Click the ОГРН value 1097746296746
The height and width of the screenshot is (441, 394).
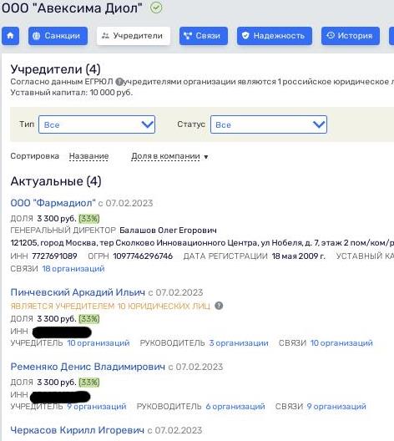143,256
